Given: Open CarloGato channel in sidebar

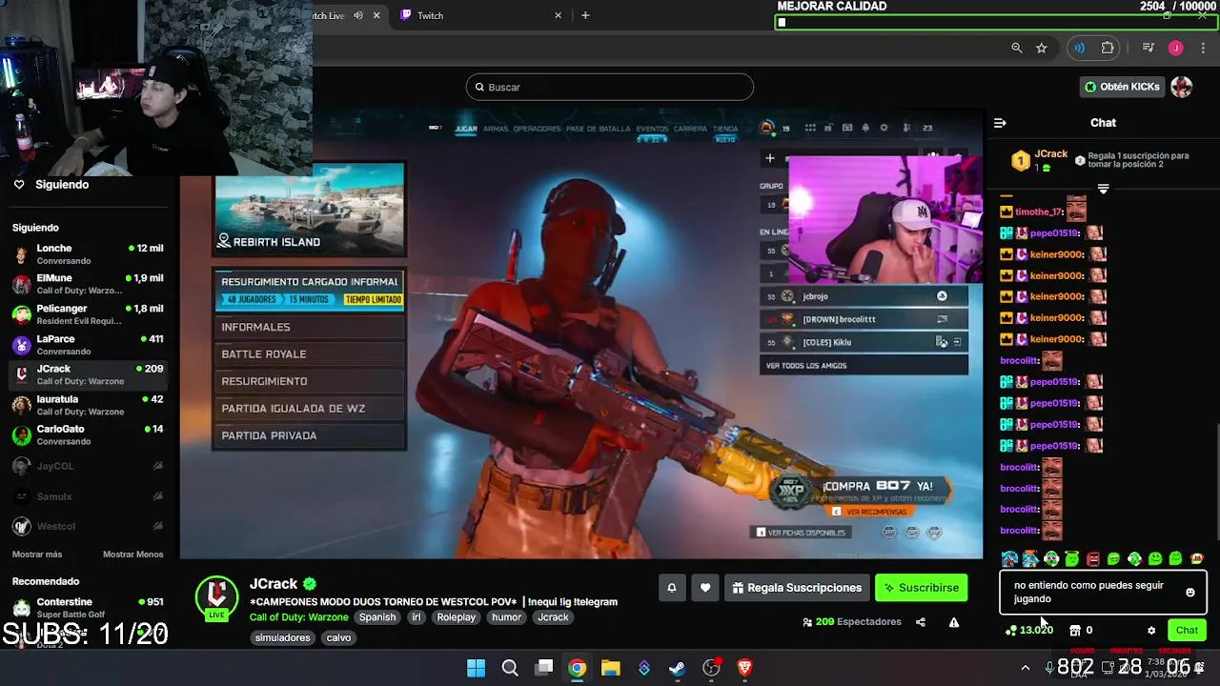Looking at the screenshot, I should [90, 435].
